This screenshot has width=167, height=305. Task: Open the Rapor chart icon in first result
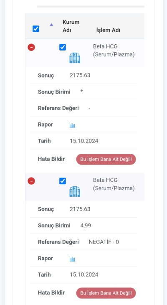[x=73, y=125]
